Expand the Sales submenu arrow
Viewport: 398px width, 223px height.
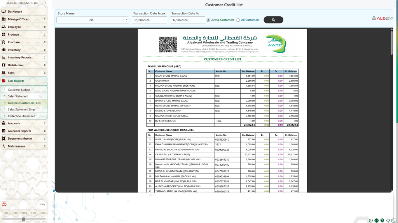tap(45, 72)
